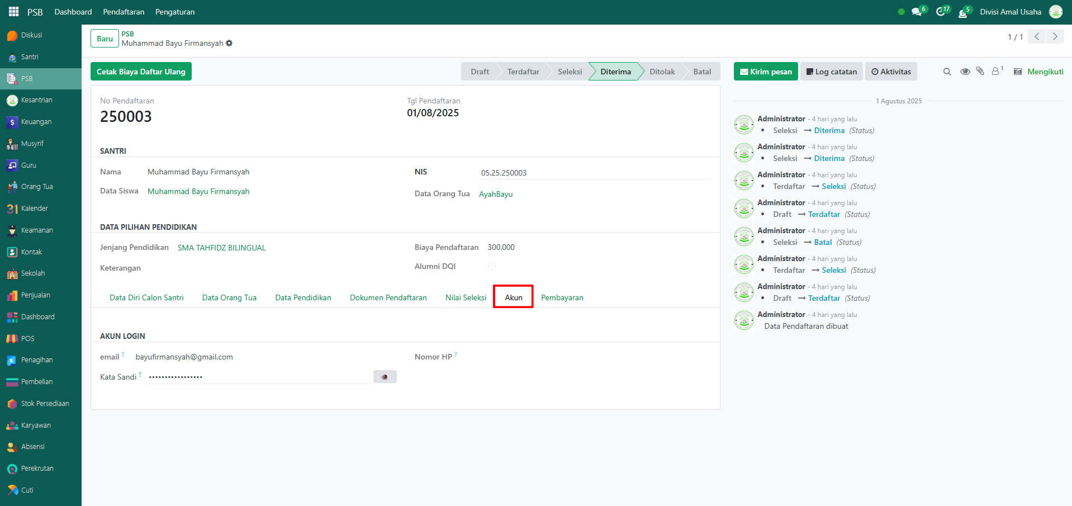Screen dimensions: 1072x506
Task: Open Divisi Amal Usaha user menu
Action: click(x=1010, y=12)
